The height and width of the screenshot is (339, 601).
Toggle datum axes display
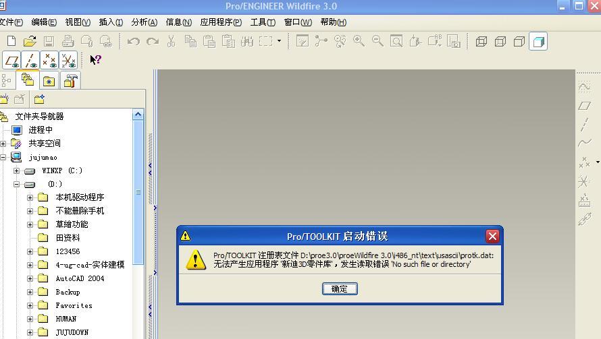30,61
